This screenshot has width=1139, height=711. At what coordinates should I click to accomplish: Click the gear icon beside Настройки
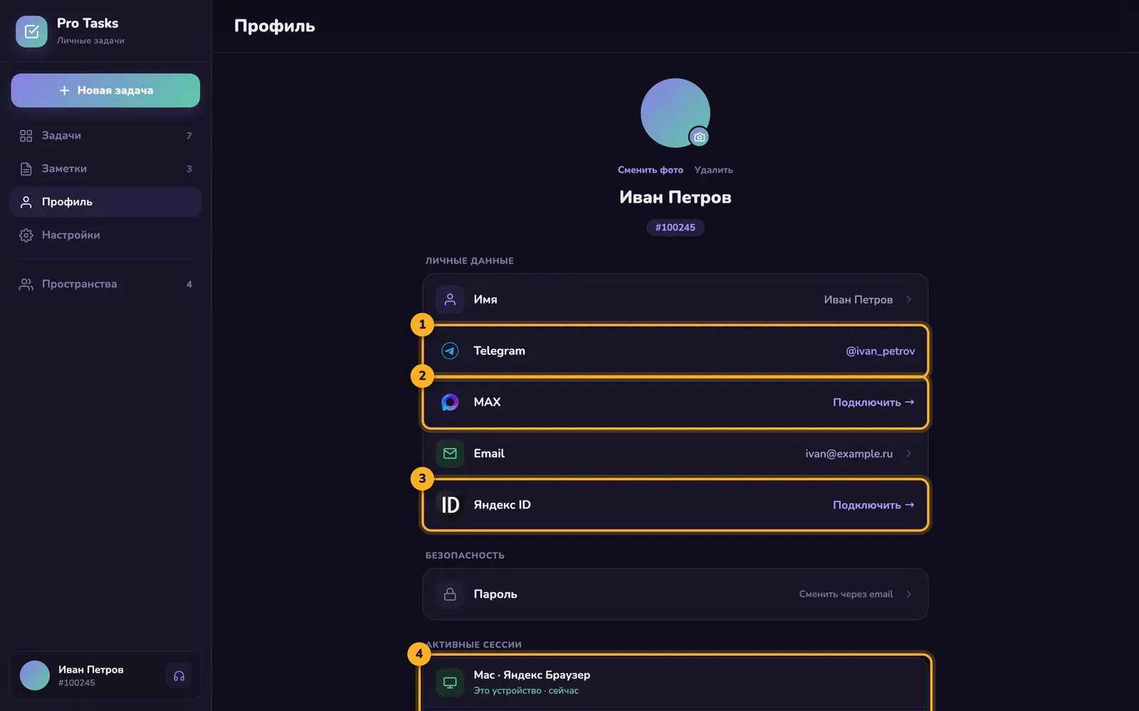coord(26,235)
